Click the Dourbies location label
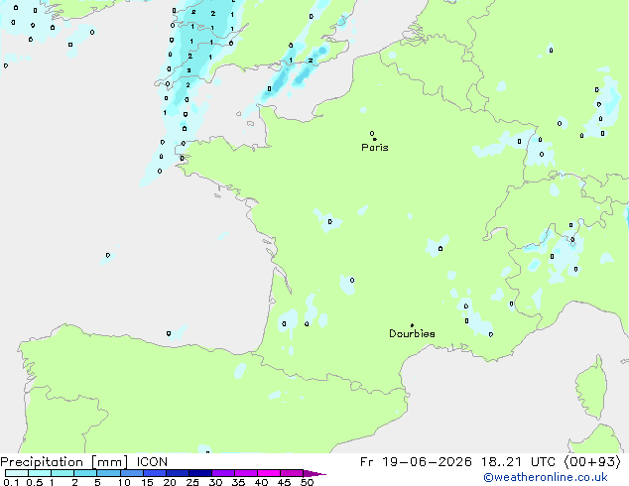Viewport: 629px width, 486px height. 412,333
